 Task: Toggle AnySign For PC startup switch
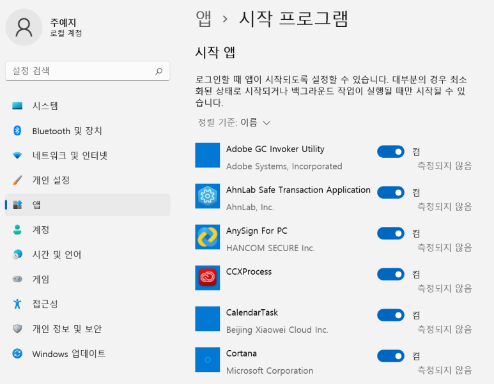tap(390, 233)
